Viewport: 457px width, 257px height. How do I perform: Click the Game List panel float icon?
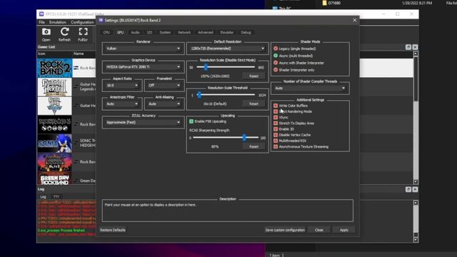coord(408,47)
